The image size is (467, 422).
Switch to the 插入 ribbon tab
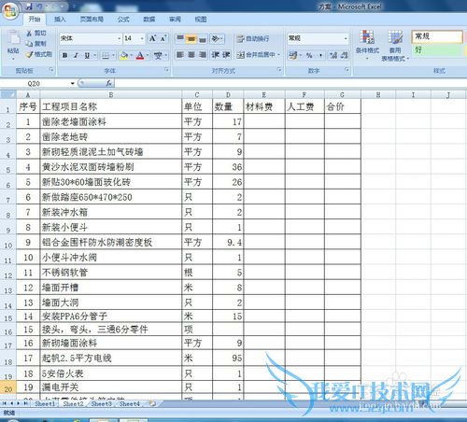pos(60,20)
